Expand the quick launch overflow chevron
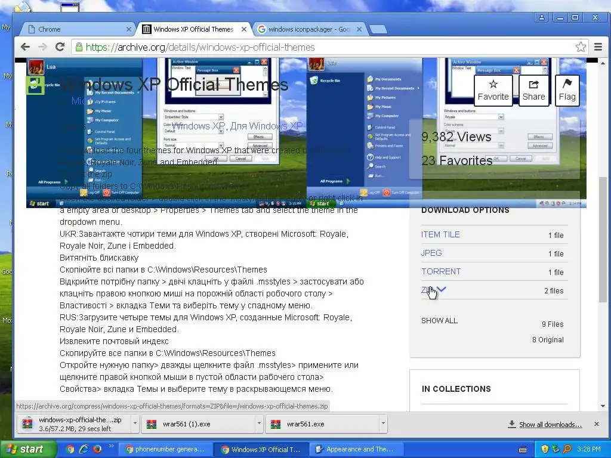Image resolution: width=611 pixels, height=458 pixels. (x=111, y=446)
